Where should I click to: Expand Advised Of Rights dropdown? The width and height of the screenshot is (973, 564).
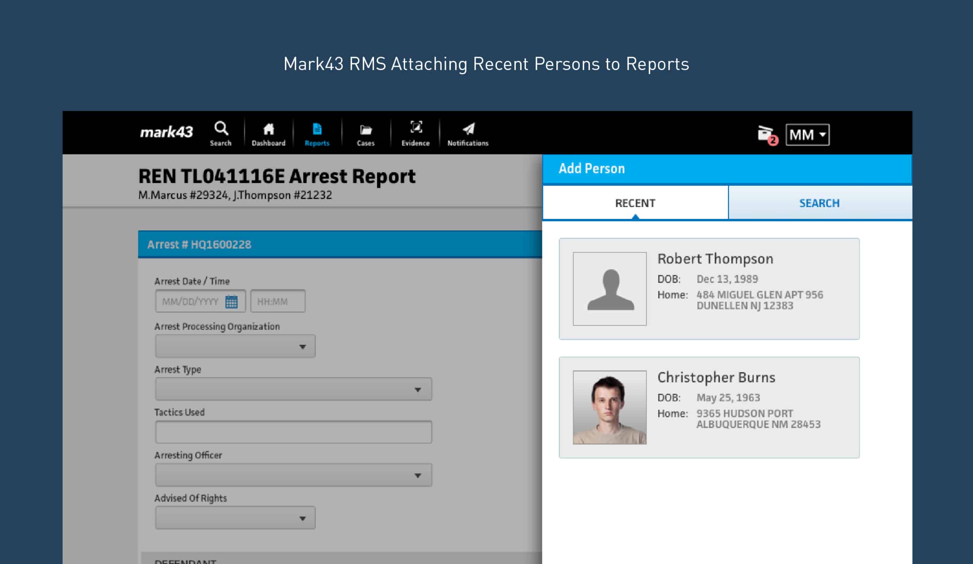click(235, 518)
